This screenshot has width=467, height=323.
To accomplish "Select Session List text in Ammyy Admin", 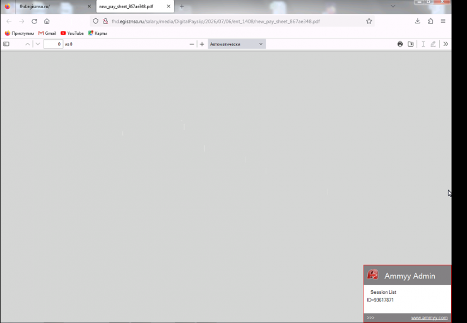I will tap(383, 292).
